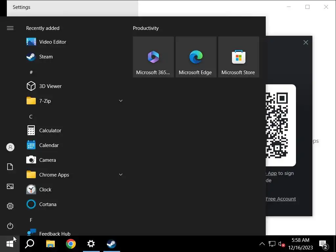The height and width of the screenshot is (252, 336).
Task: Minimize the Settings window
Action: coord(289,7)
